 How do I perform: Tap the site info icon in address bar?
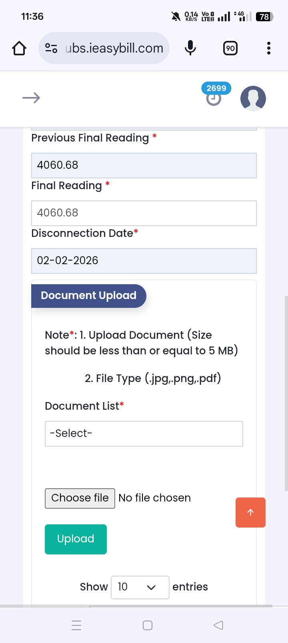coord(51,49)
